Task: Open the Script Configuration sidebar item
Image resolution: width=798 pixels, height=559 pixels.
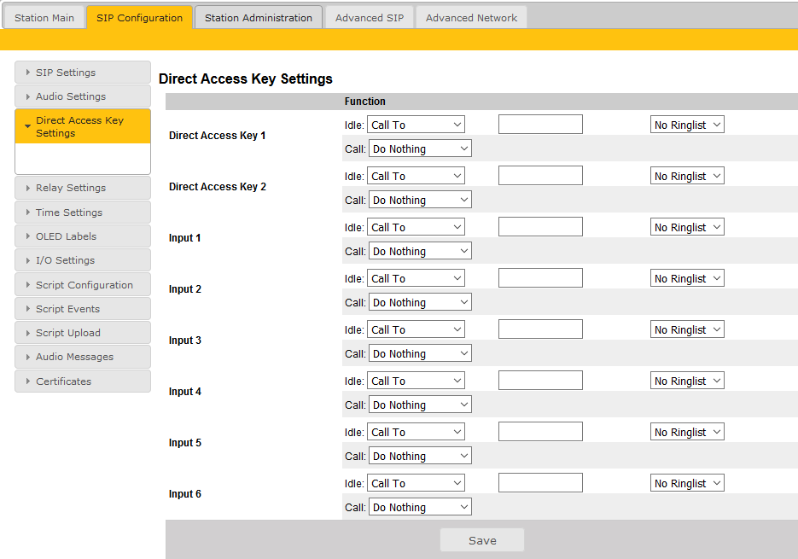Action: click(82, 285)
